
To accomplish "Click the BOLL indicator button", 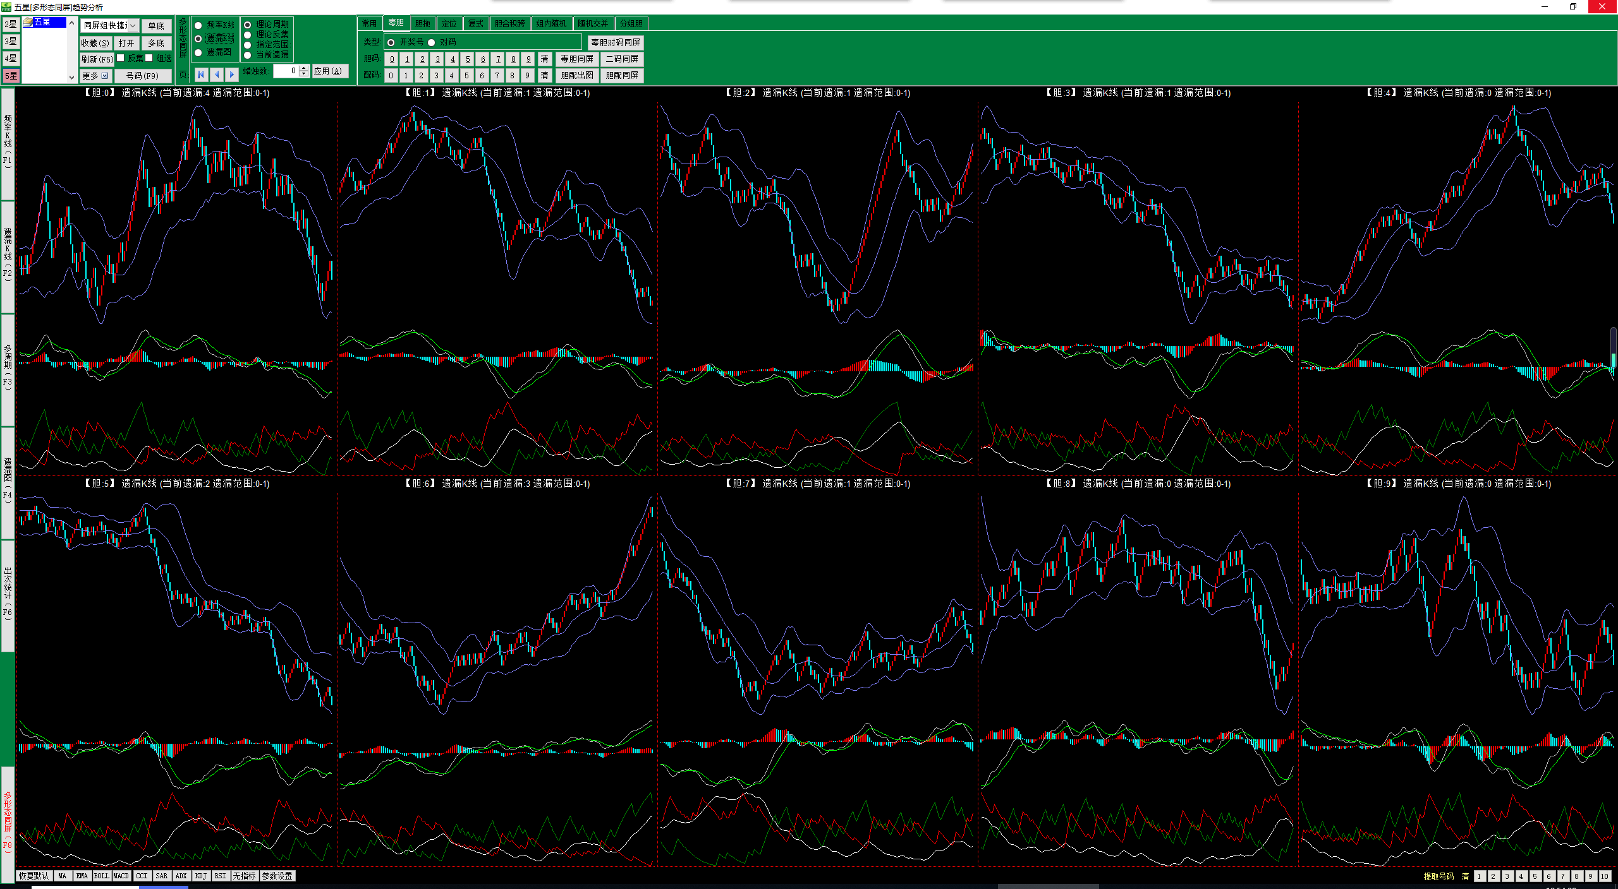I will click(101, 876).
